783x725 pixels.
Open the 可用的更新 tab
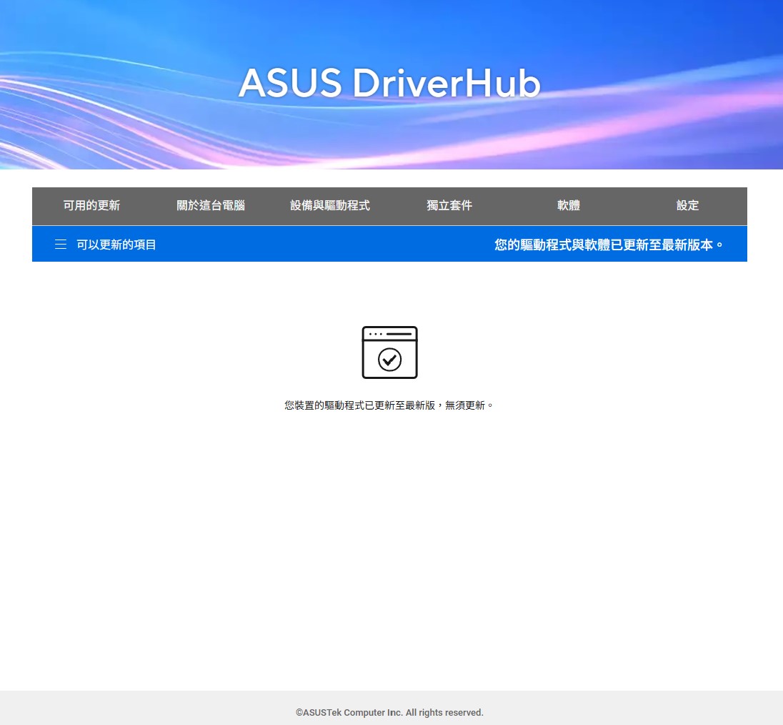coord(91,205)
